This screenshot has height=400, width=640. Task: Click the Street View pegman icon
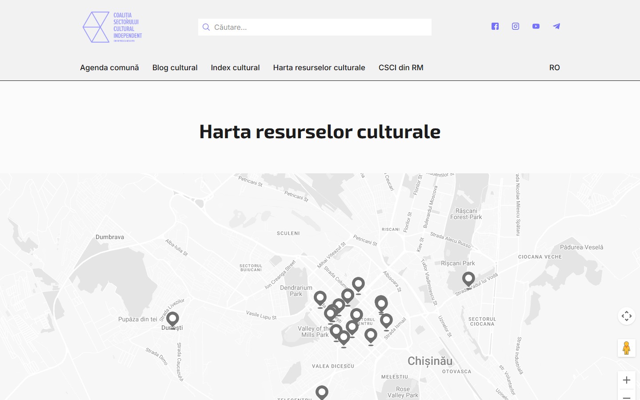627,348
